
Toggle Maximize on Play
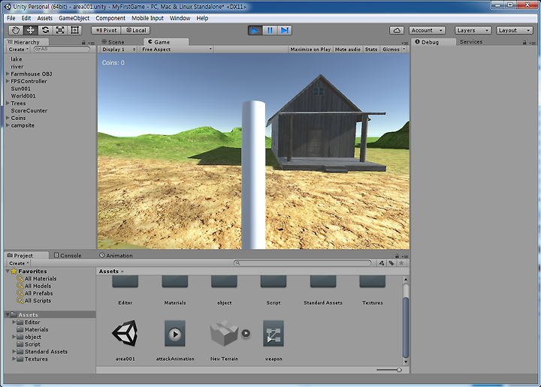[310, 49]
